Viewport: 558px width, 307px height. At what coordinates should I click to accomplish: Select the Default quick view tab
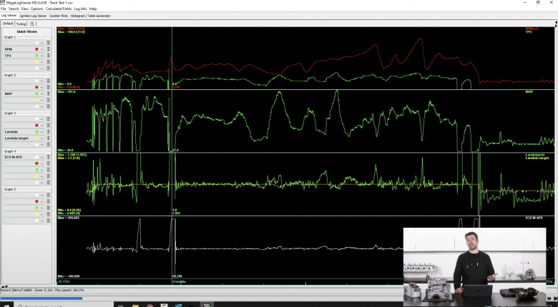pyautogui.click(x=8, y=24)
